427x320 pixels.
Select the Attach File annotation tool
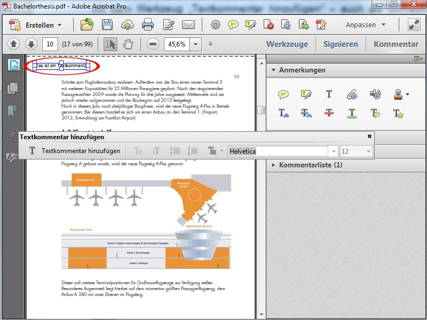pyautogui.click(x=352, y=94)
